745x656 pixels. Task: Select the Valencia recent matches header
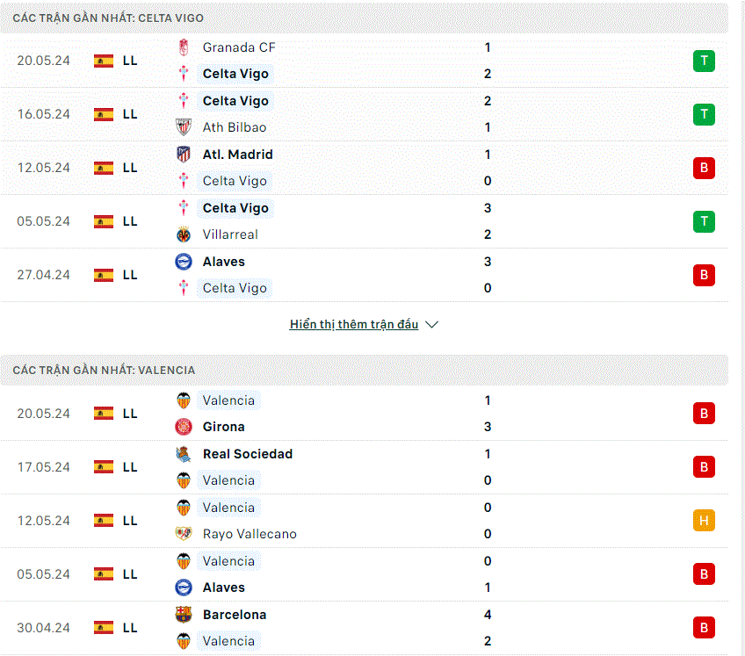pos(364,370)
